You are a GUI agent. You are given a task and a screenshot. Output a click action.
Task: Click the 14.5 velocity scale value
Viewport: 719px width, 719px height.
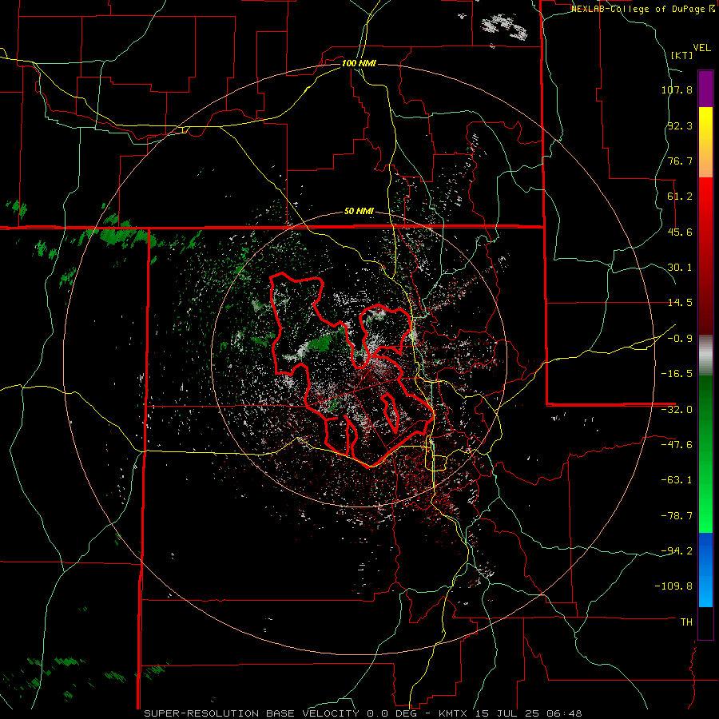point(680,303)
